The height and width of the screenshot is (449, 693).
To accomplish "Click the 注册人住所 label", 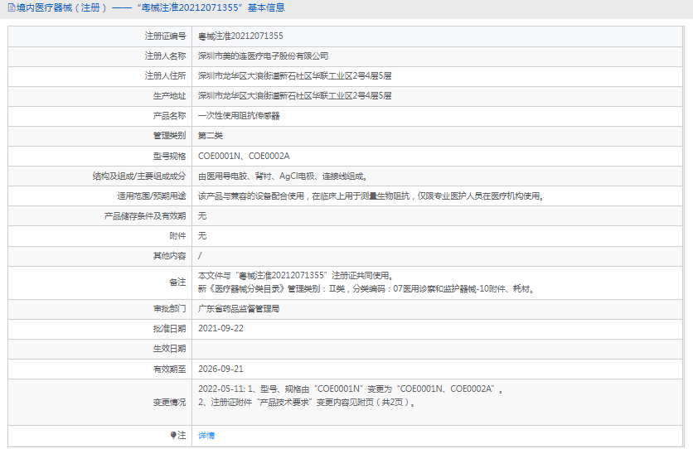I will click(165, 76).
